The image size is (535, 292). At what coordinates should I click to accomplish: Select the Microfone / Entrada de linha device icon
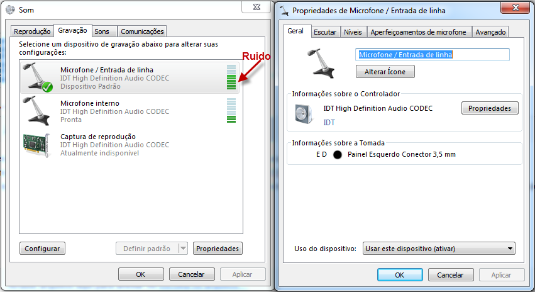point(38,77)
